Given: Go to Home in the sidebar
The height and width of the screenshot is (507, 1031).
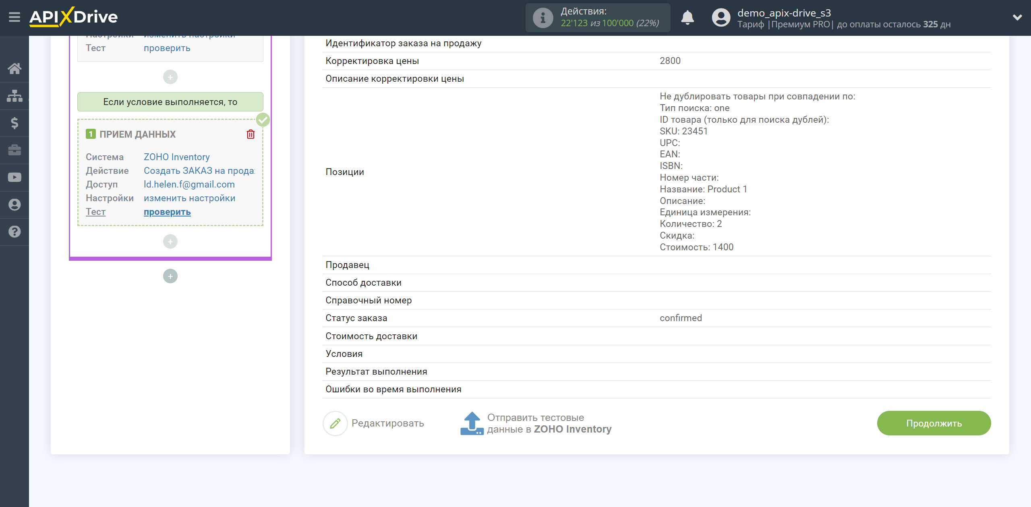Looking at the screenshot, I should 14,68.
